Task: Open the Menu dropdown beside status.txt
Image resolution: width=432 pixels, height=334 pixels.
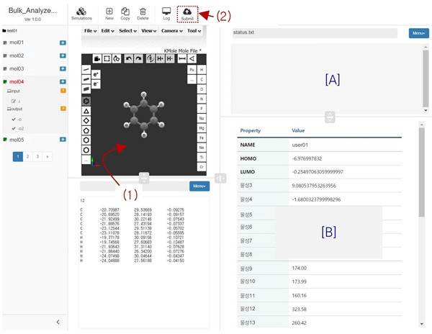Action: coord(418,33)
